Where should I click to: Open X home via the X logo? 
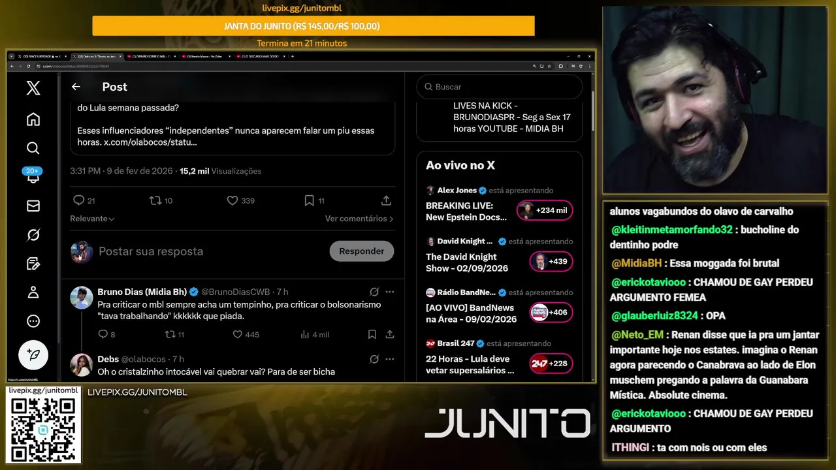coord(33,88)
